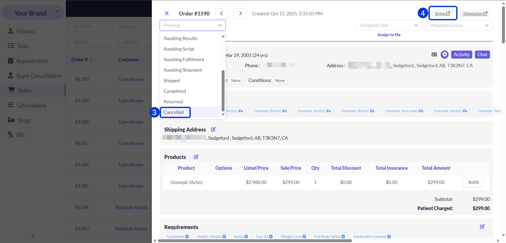Open the Chat button
This screenshot has width=506, height=243.
pyautogui.click(x=482, y=55)
